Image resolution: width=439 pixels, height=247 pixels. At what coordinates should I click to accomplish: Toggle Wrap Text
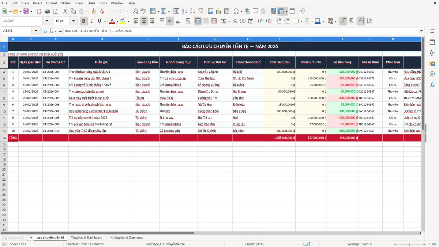[188, 21]
